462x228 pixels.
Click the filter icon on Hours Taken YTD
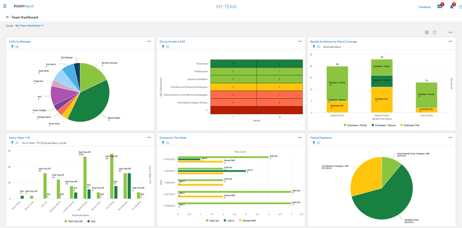pos(12,143)
